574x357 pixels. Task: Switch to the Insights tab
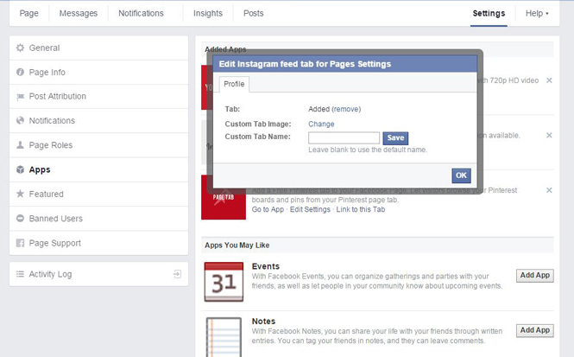pos(208,13)
